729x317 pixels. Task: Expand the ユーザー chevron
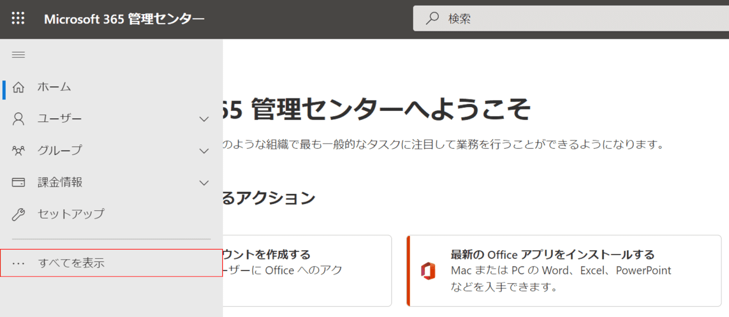[x=204, y=119]
